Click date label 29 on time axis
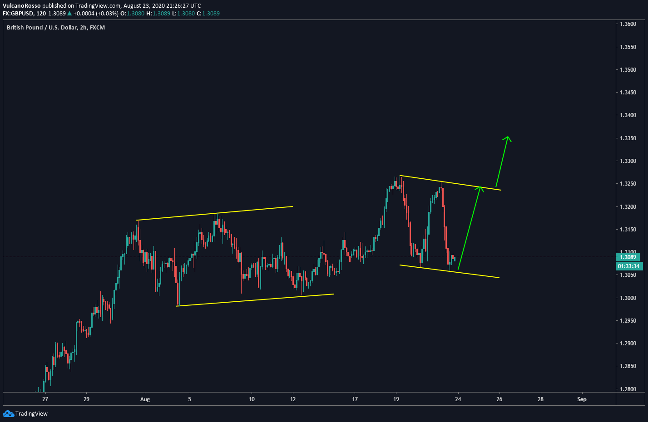 tap(86, 399)
